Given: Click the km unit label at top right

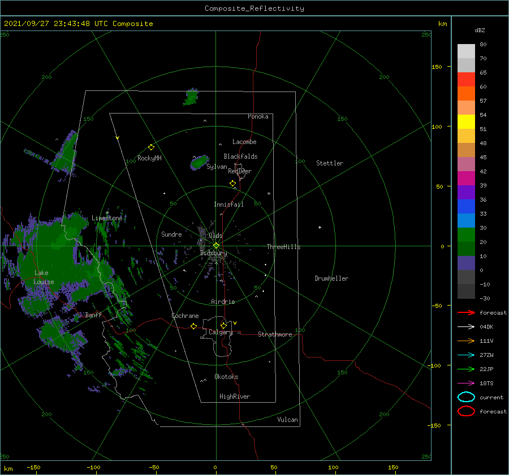Looking at the screenshot, I should pos(442,24).
